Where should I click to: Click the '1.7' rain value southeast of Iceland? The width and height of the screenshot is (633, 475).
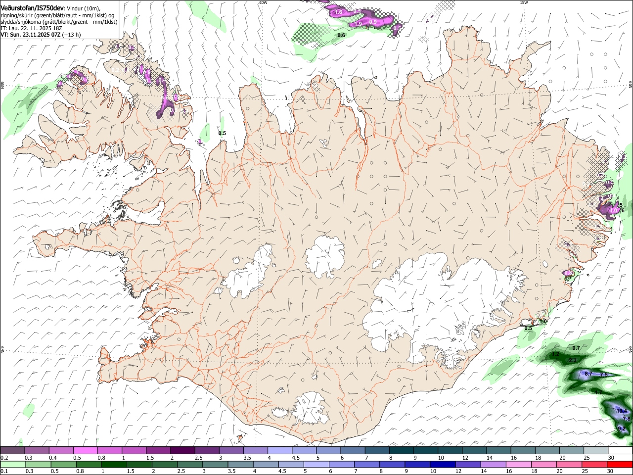pyautogui.click(x=598, y=392)
